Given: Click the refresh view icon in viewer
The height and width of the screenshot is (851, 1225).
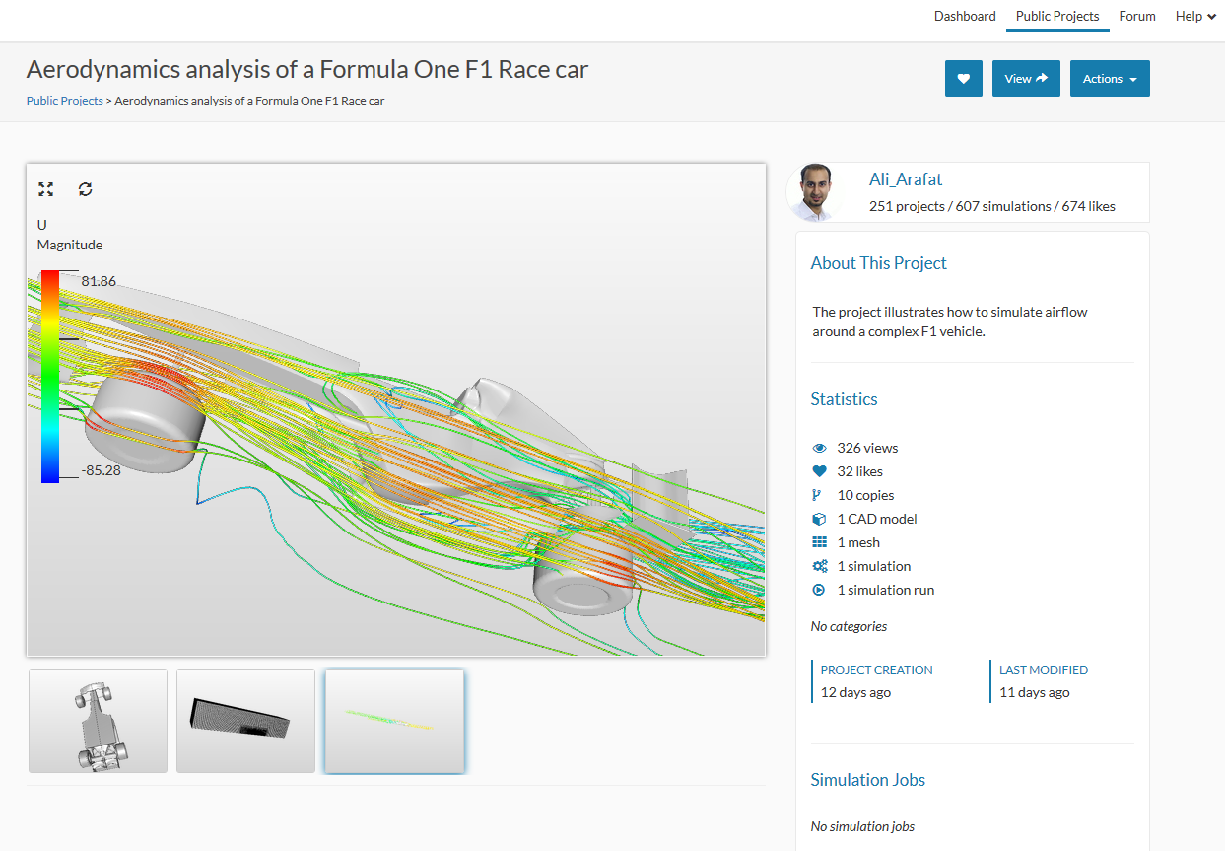Looking at the screenshot, I should click(x=86, y=189).
